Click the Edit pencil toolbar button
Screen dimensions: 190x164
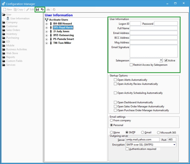pos(30,9)
